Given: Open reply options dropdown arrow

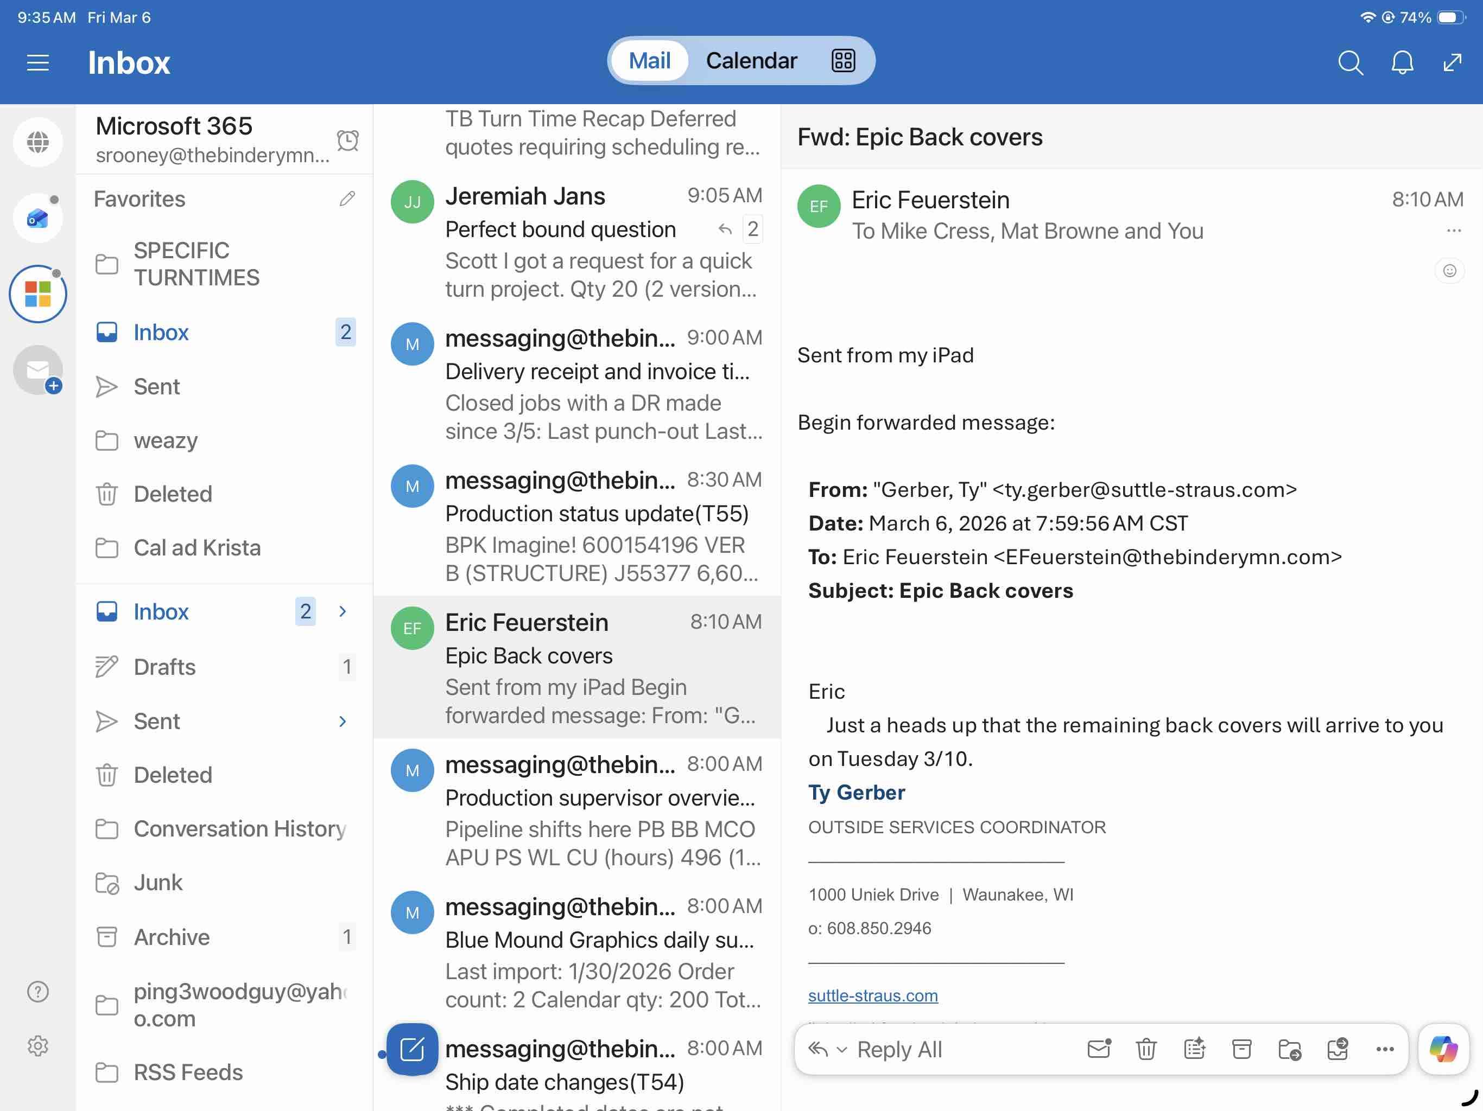Looking at the screenshot, I should pos(842,1049).
